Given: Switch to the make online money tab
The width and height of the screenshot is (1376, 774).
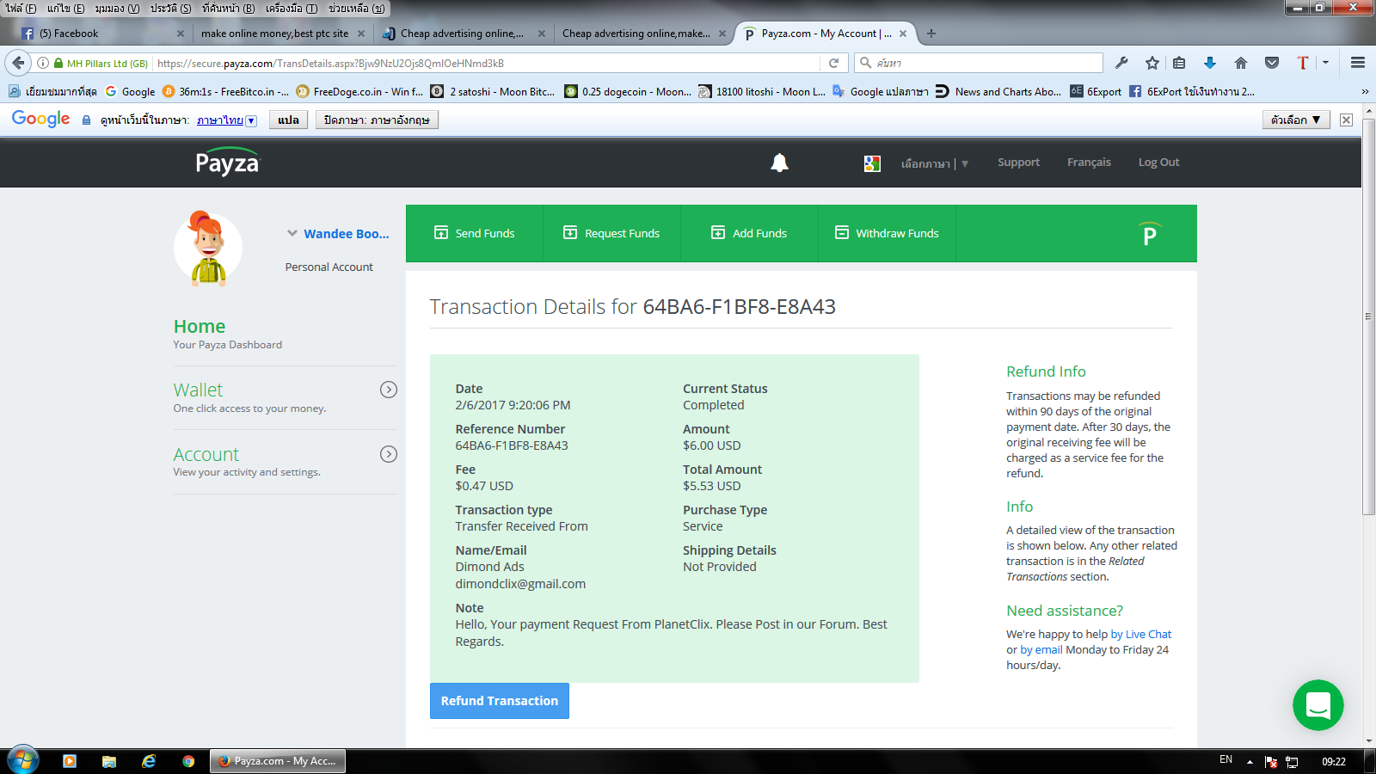Looking at the screenshot, I should coord(281,34).
